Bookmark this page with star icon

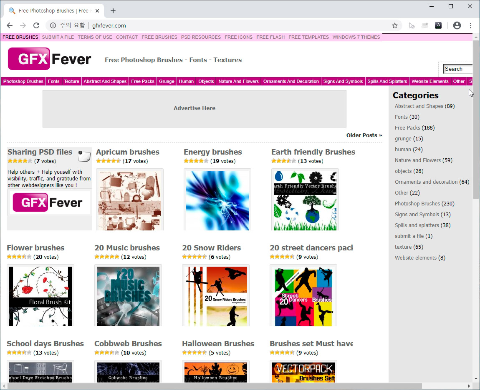coord(395,26)
